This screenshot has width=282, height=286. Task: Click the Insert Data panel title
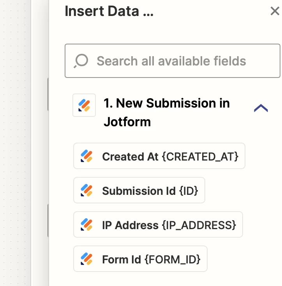(109, 11)
